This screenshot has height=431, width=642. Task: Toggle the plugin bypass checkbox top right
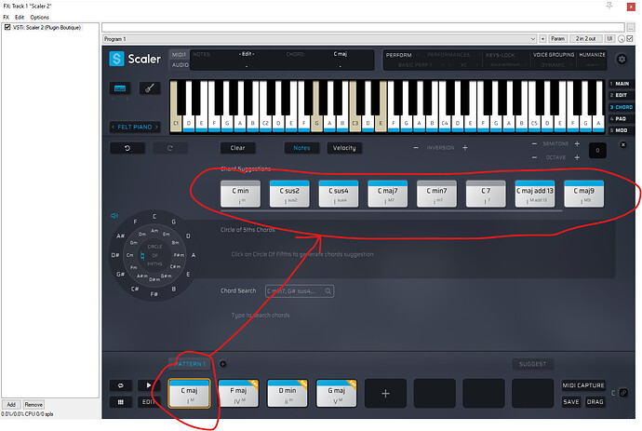(x=630, y=38)
